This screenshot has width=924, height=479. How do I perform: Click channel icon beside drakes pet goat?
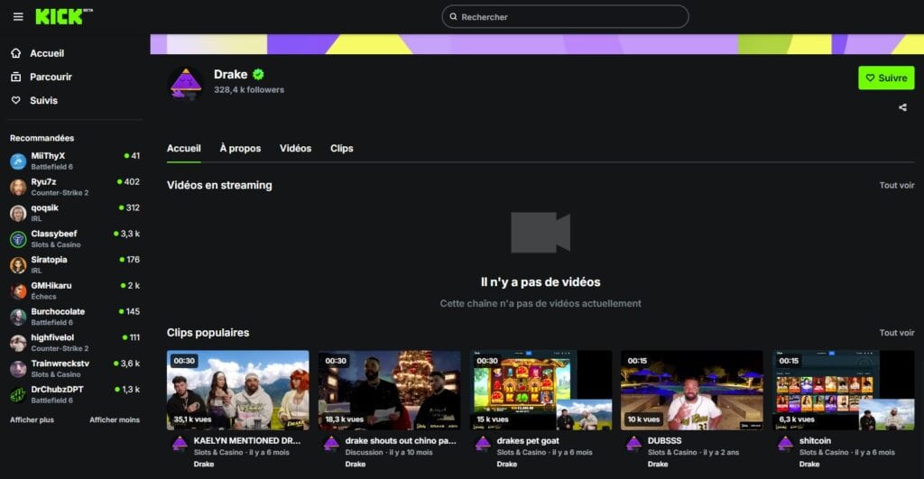coord(483,444)
